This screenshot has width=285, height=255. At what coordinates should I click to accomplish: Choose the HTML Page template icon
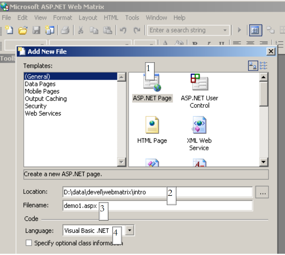pos(152,125)
